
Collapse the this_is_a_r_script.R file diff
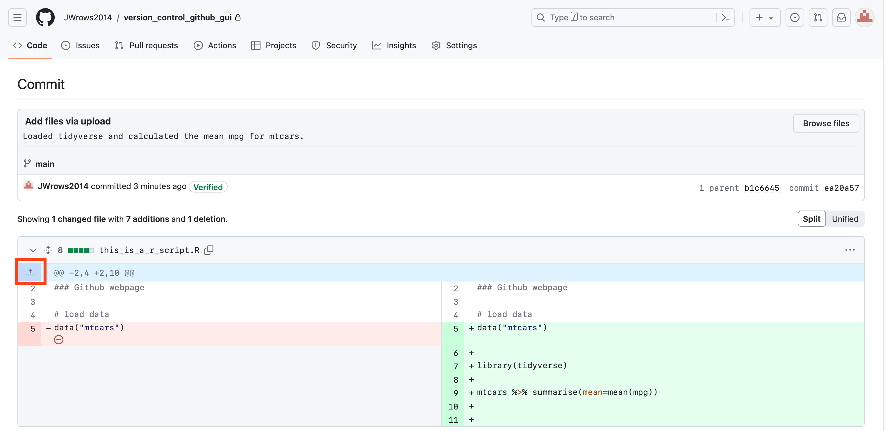(33, 250)
